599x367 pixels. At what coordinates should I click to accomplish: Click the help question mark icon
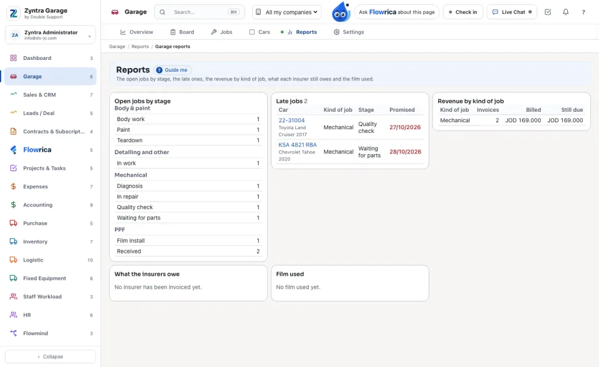point(583,12)
